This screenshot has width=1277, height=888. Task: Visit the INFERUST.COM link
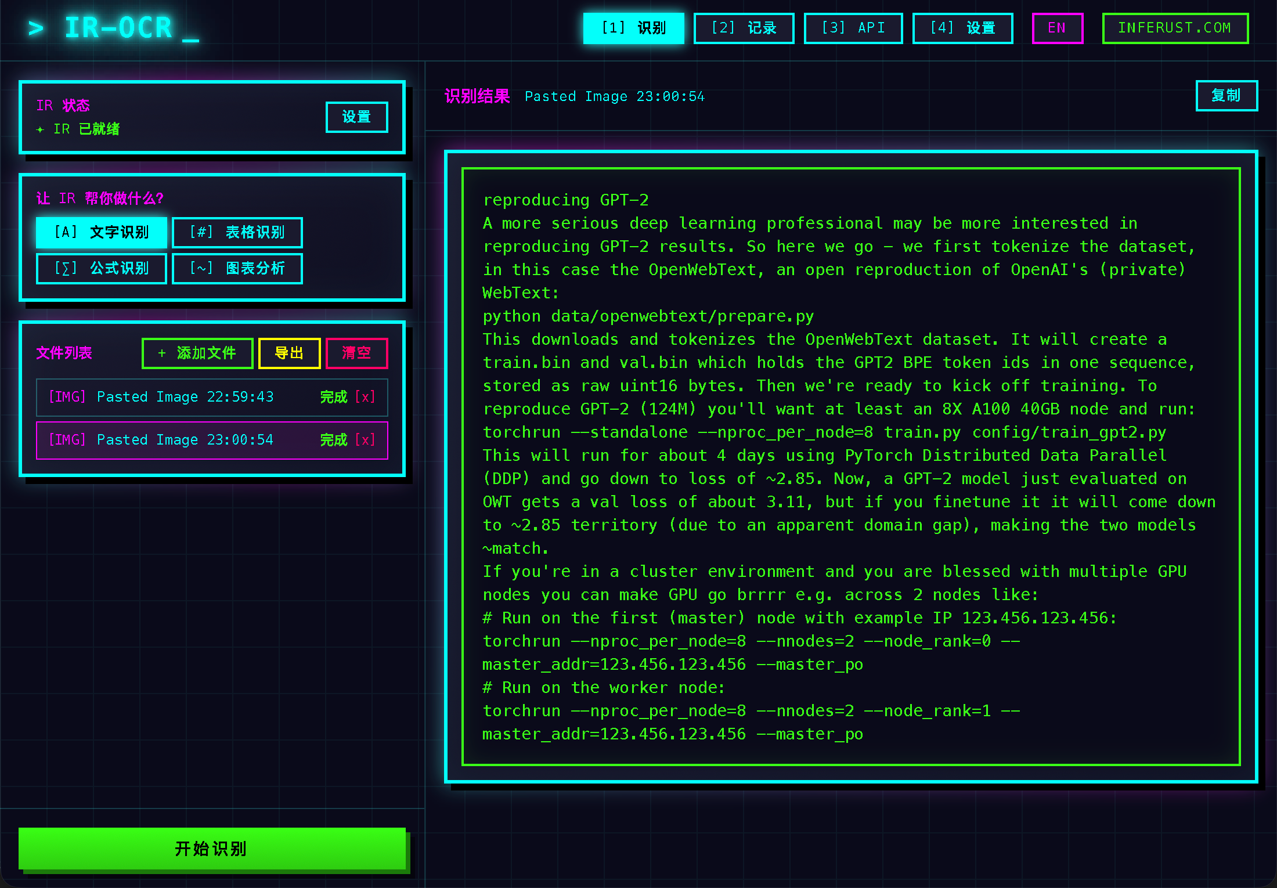[1175, 28]
